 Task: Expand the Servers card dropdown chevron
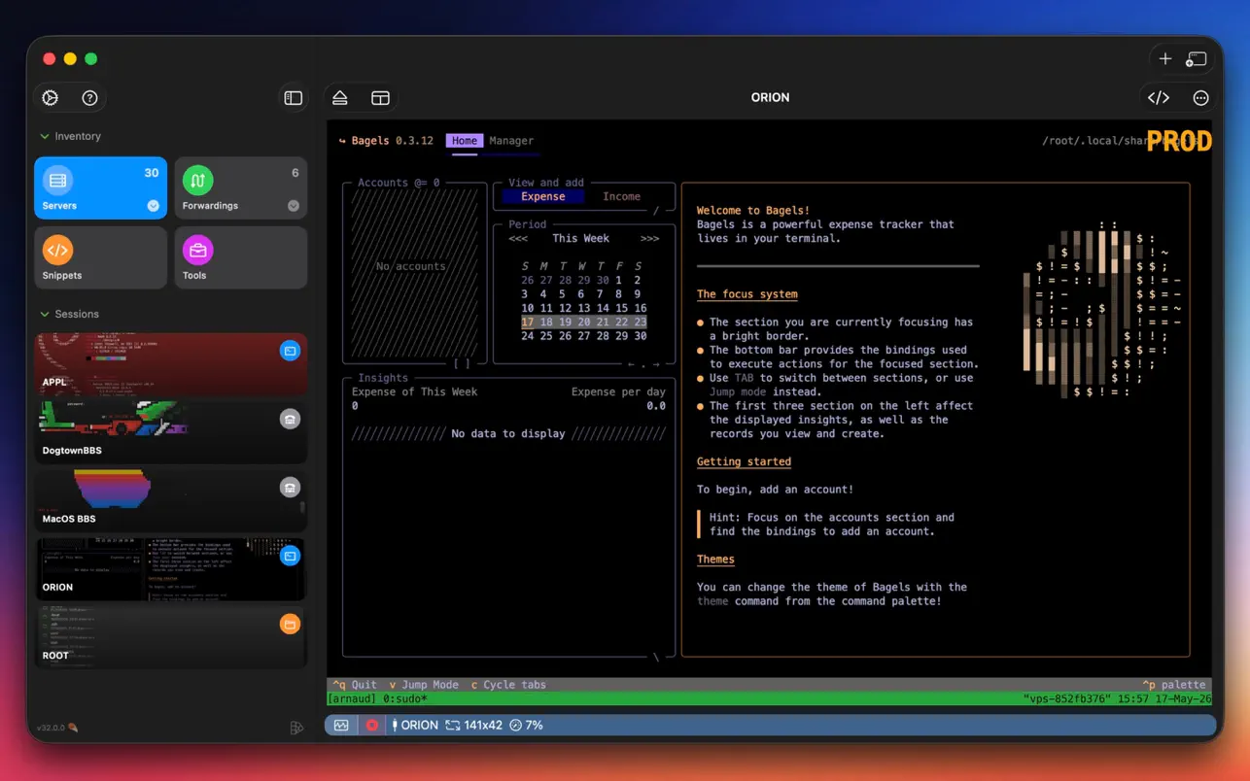(x=153, y=206)
